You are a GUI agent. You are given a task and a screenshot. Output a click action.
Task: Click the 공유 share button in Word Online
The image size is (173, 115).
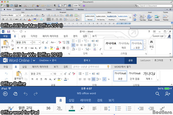(131, 60)
